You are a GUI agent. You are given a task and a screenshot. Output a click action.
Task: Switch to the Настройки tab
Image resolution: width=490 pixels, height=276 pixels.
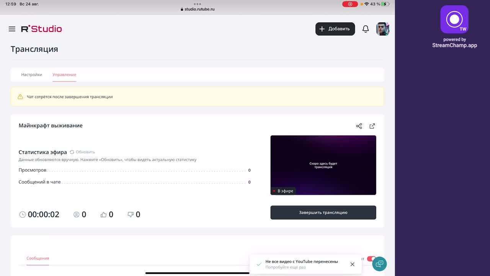pyautogui.click(x=31, y=75)
